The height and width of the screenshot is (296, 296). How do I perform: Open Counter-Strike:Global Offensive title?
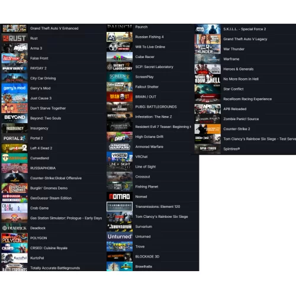(x=56, y=178)
